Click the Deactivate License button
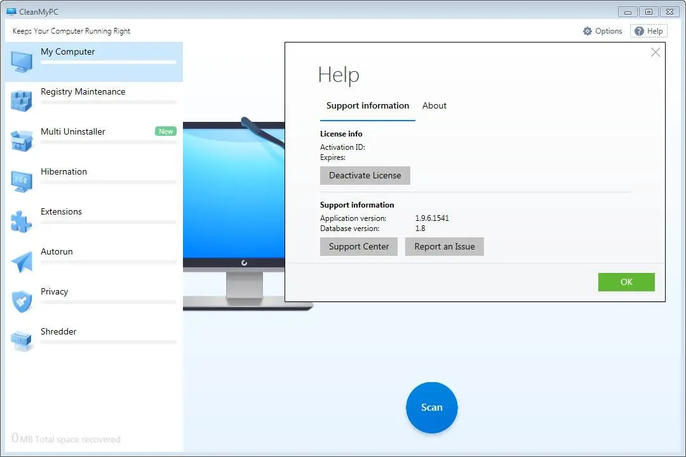Screen dimensions: 686x457 pos(365,175)
